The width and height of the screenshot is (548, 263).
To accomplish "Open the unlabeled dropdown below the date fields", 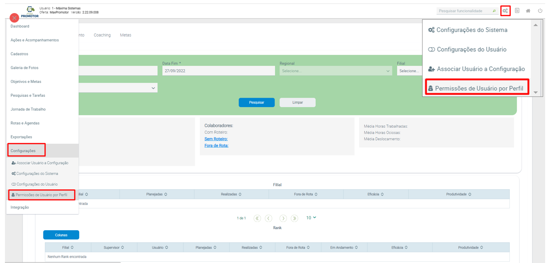I will pyautogui.click(x=118, y=88).
